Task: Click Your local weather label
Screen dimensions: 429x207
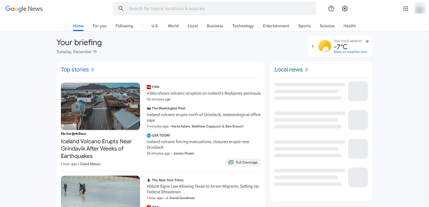Action: pyautogui.click(x=348, y=41)
